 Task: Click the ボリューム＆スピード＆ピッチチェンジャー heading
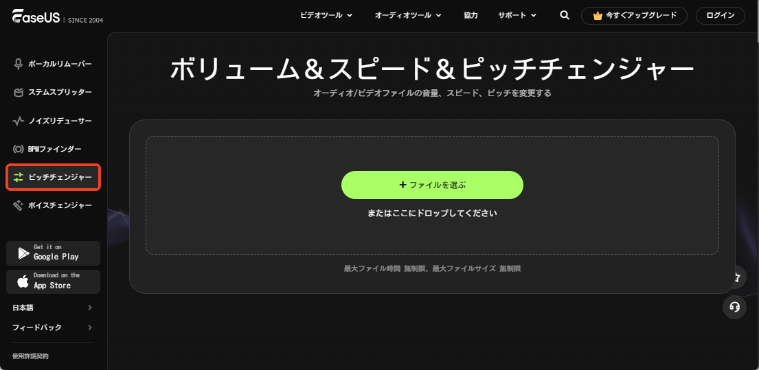[x=432, y=69]
